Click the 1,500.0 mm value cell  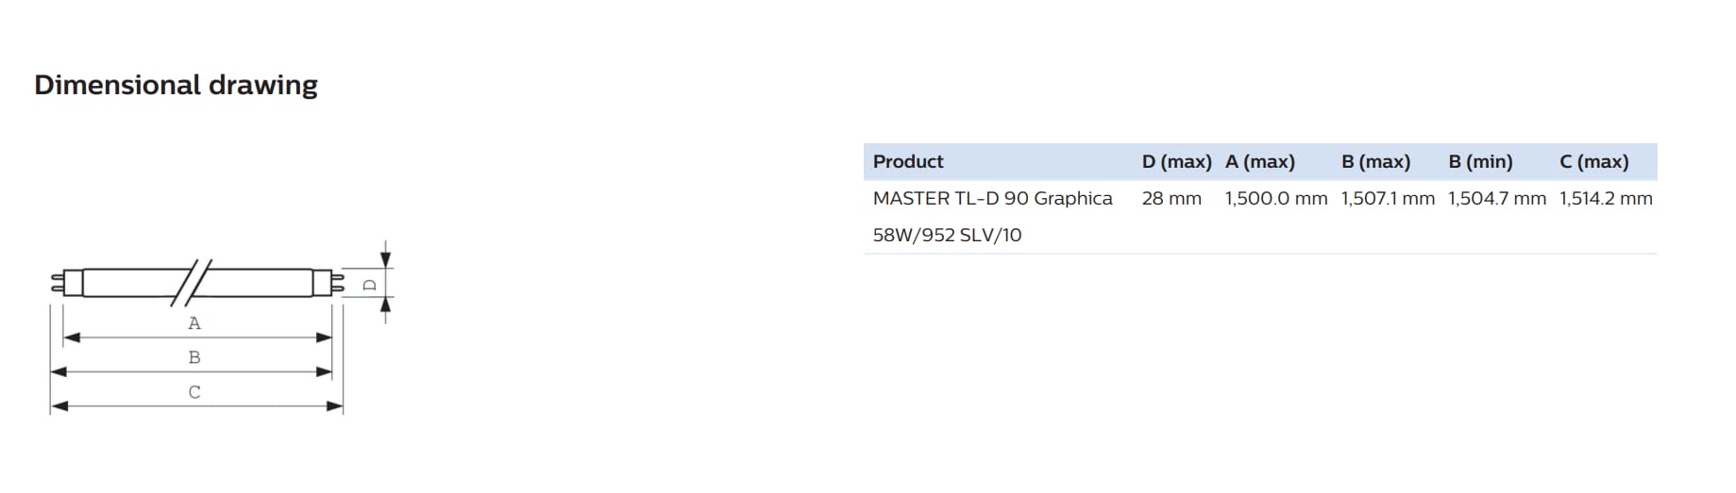pos(1276,198)
